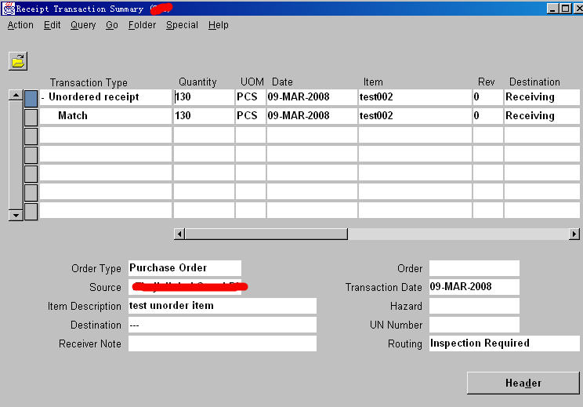Open the folder tools icon

18,61
